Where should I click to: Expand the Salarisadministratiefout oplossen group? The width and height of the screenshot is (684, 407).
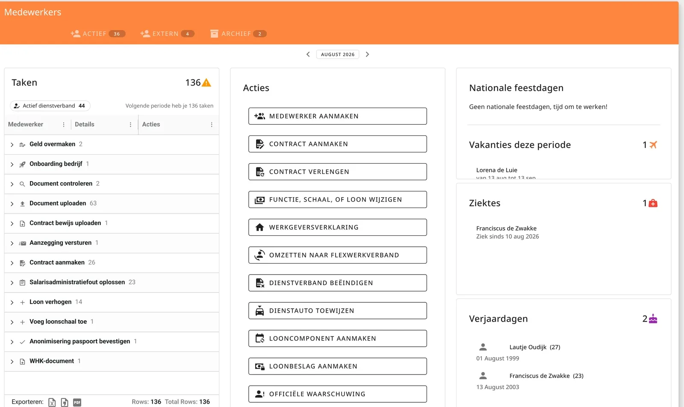pos(12,283)
